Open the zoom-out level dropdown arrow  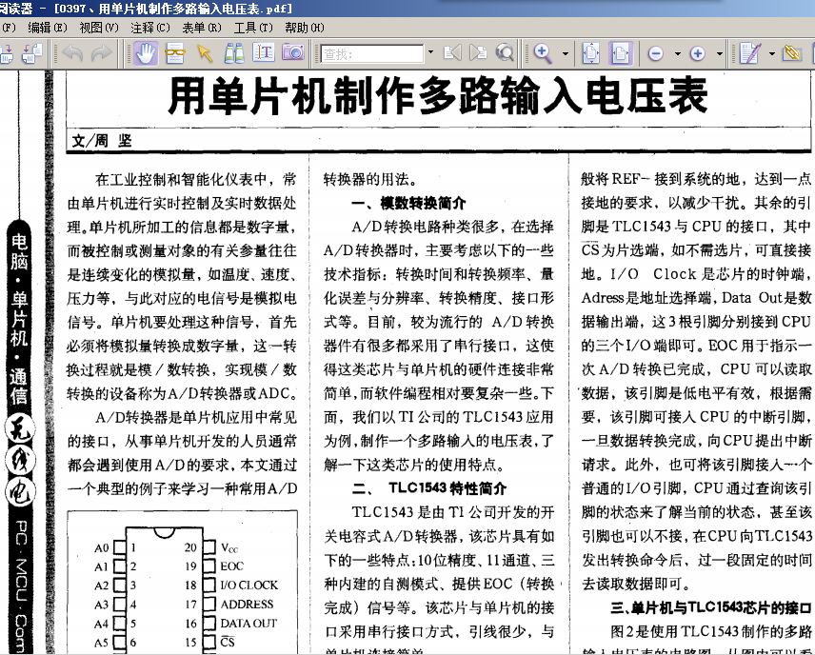tap(677, 53)
